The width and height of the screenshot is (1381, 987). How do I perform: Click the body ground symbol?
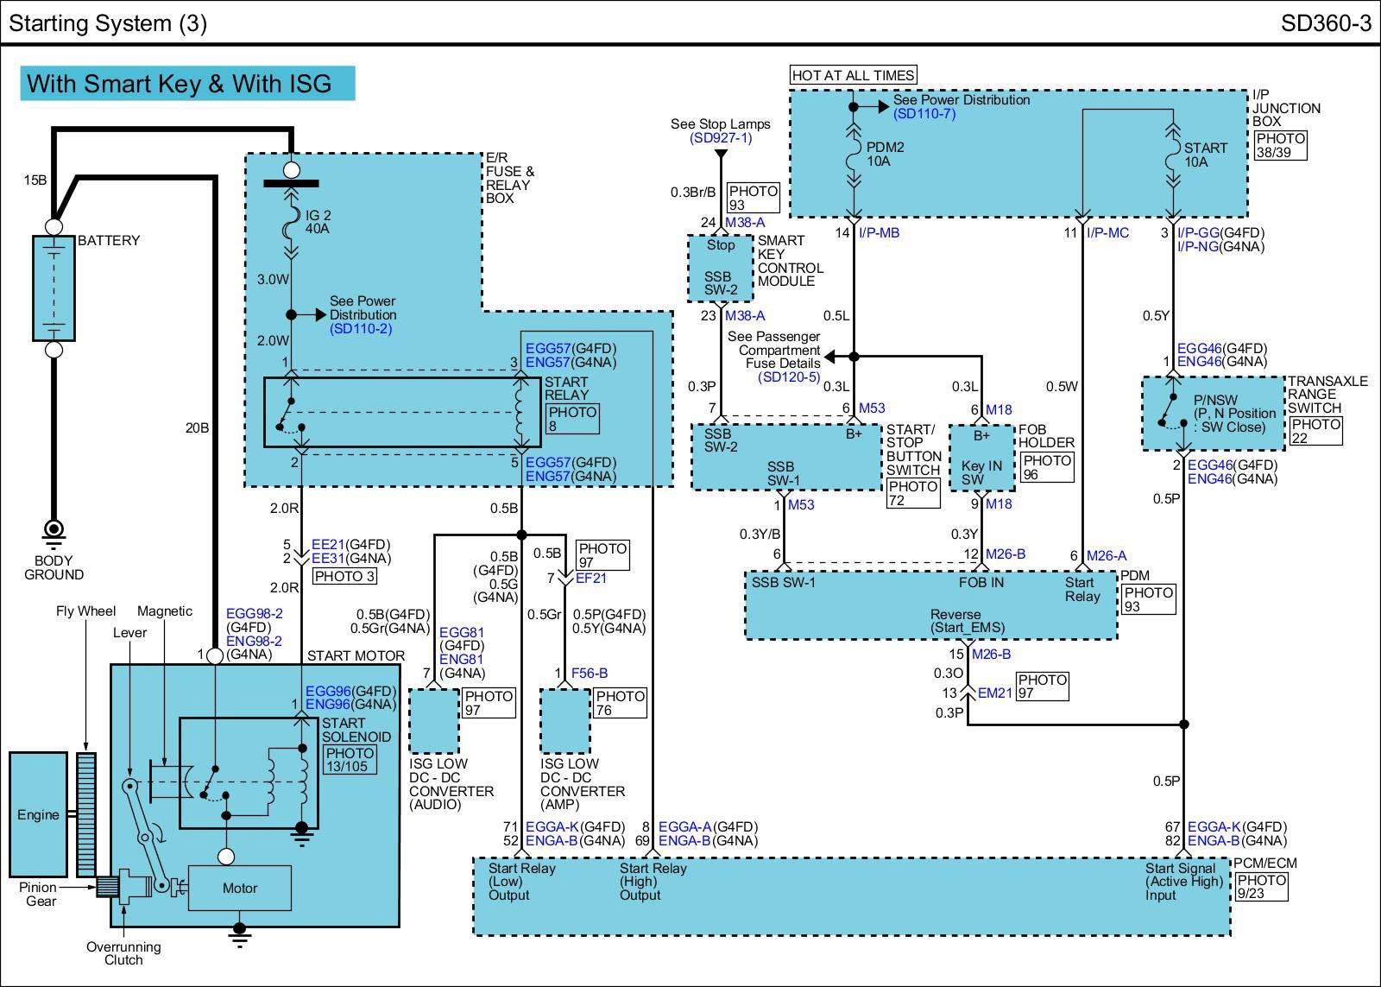coord(54,530)
